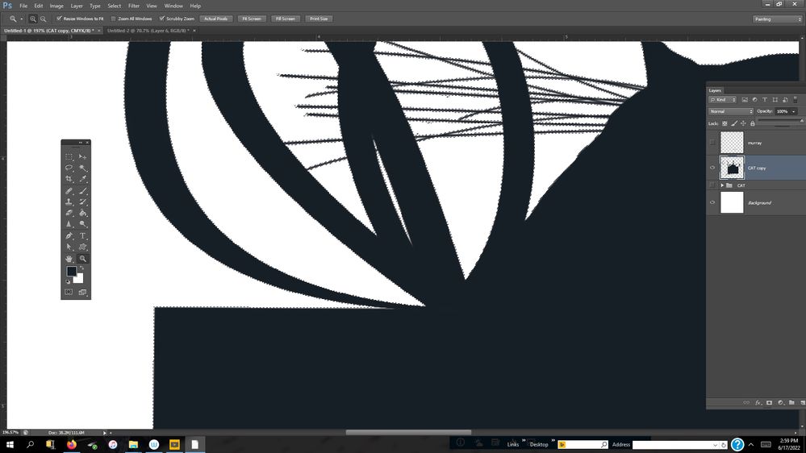Screen dimensions: 806x453
Task: Select the Rectangular Marquee tool
Action: [x=69, y=156]
